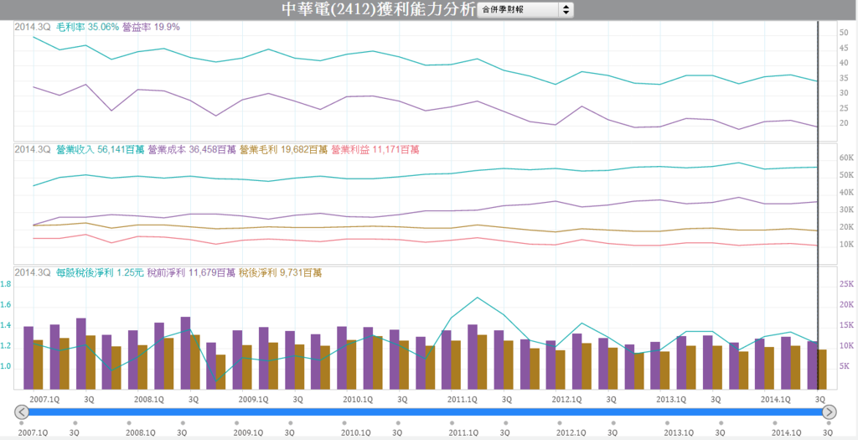Click the 每股稅後淨利 1.25元 legend label
858x440 pixels.
click(x=101, y=272)
